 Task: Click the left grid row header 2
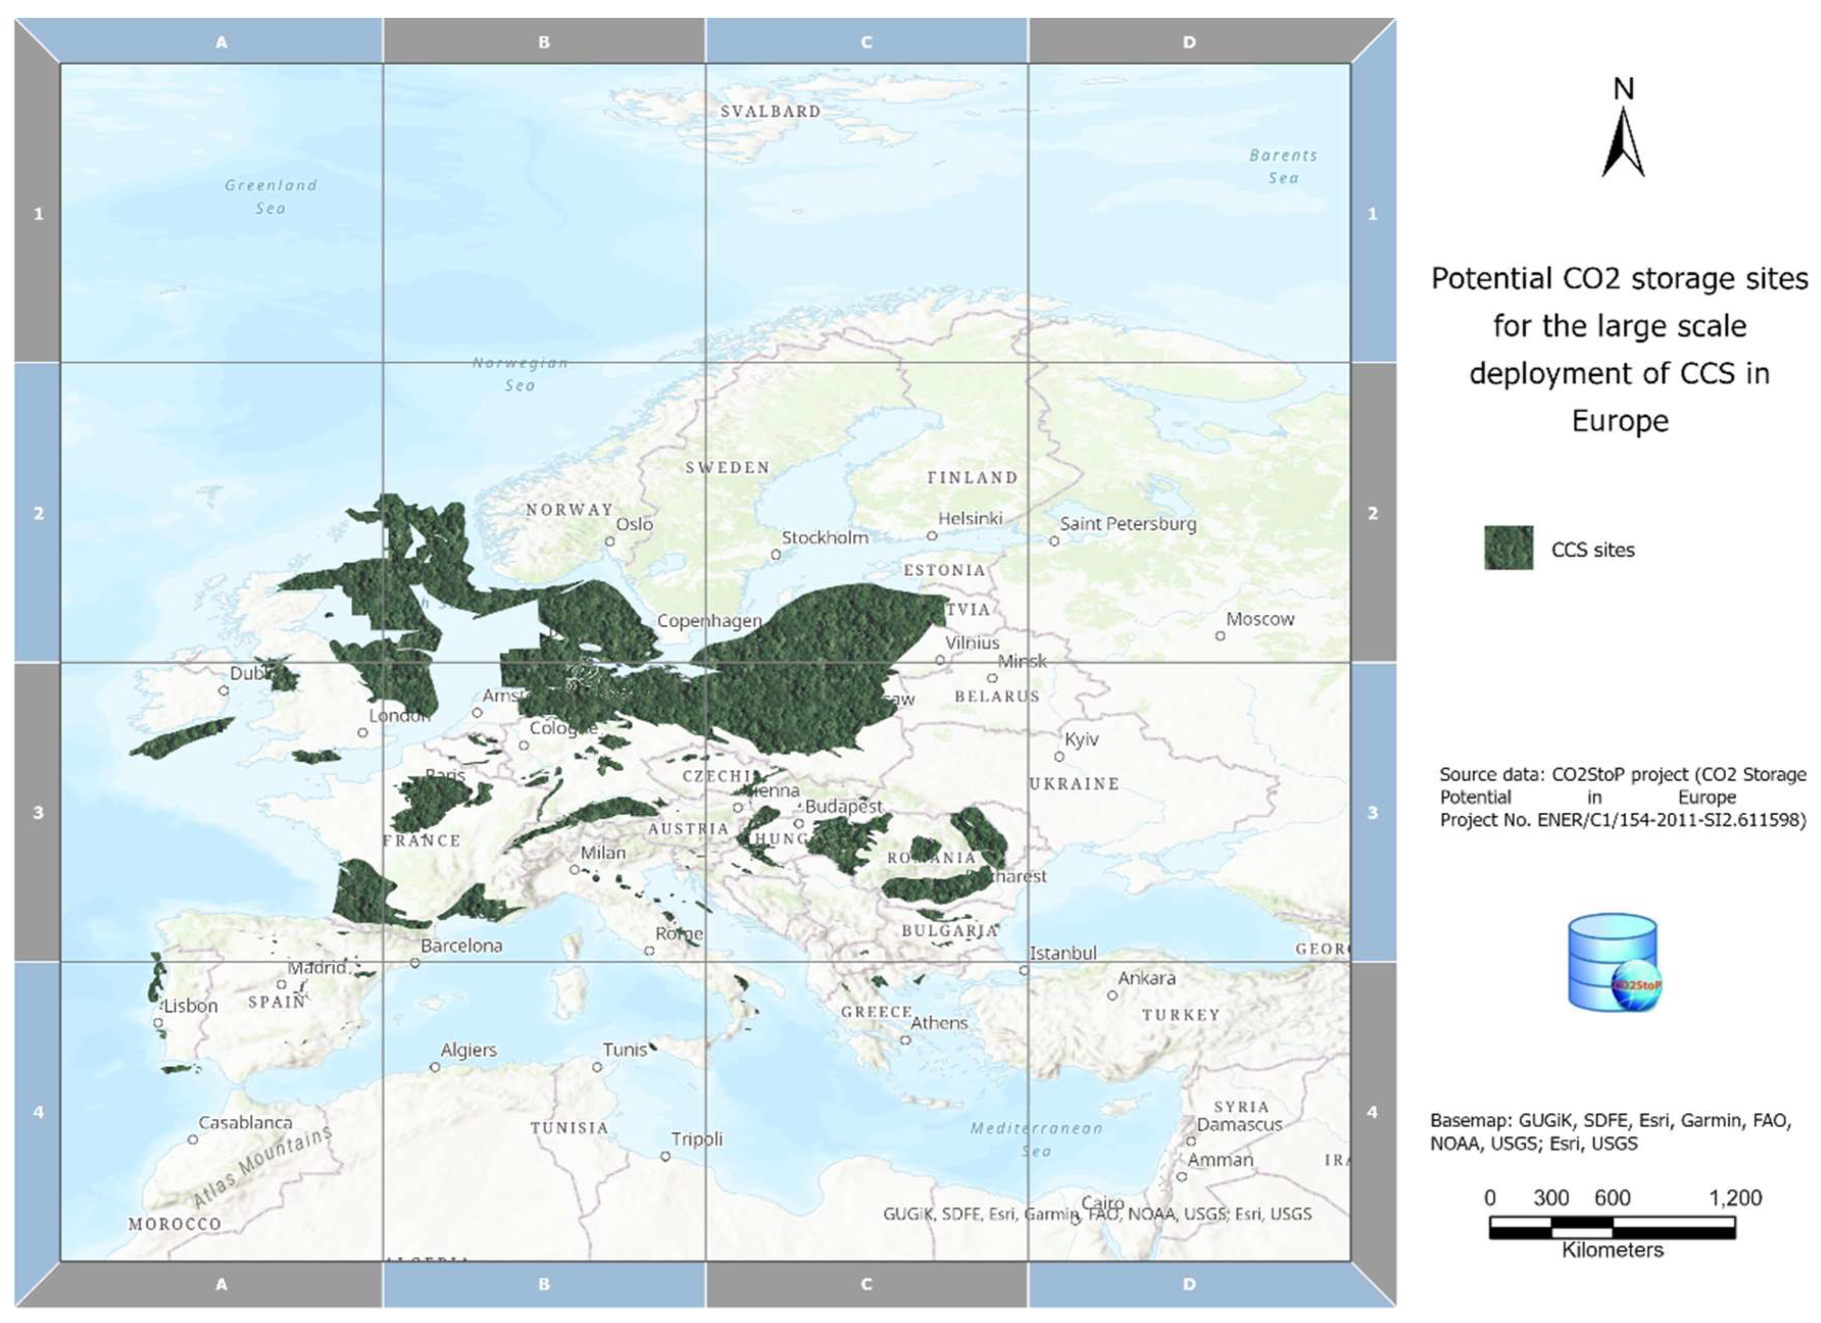(38, 512)
